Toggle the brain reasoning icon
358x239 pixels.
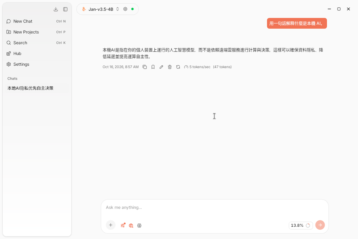click(139, 226)
